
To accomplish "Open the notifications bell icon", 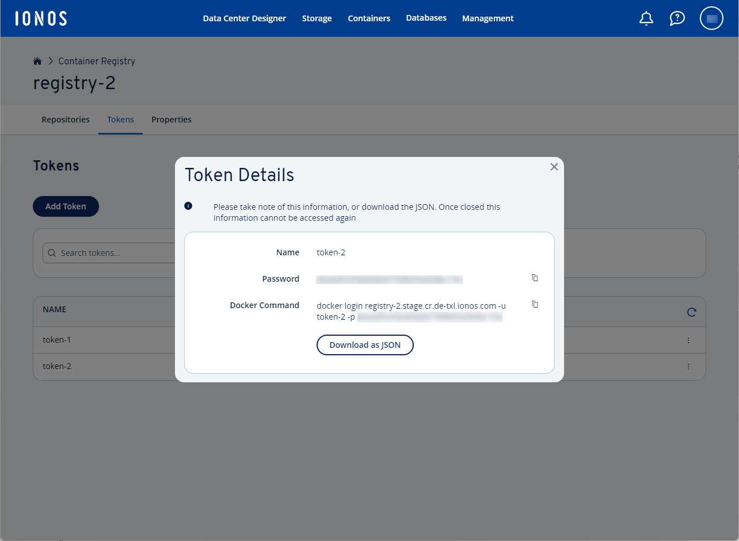I will click(646, 18).
